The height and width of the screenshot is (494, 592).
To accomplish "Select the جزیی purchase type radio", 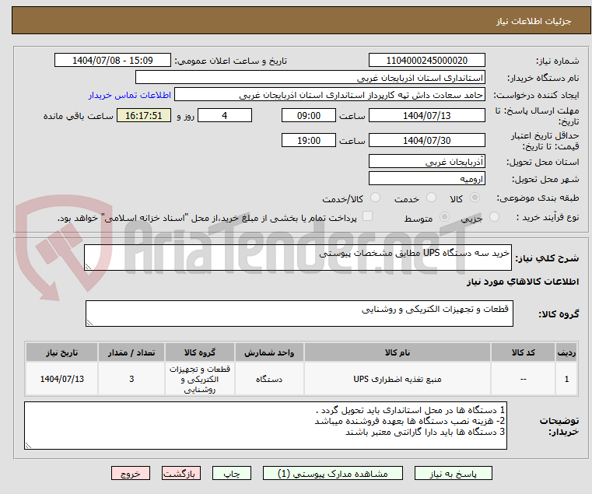I will coord(494,217).
